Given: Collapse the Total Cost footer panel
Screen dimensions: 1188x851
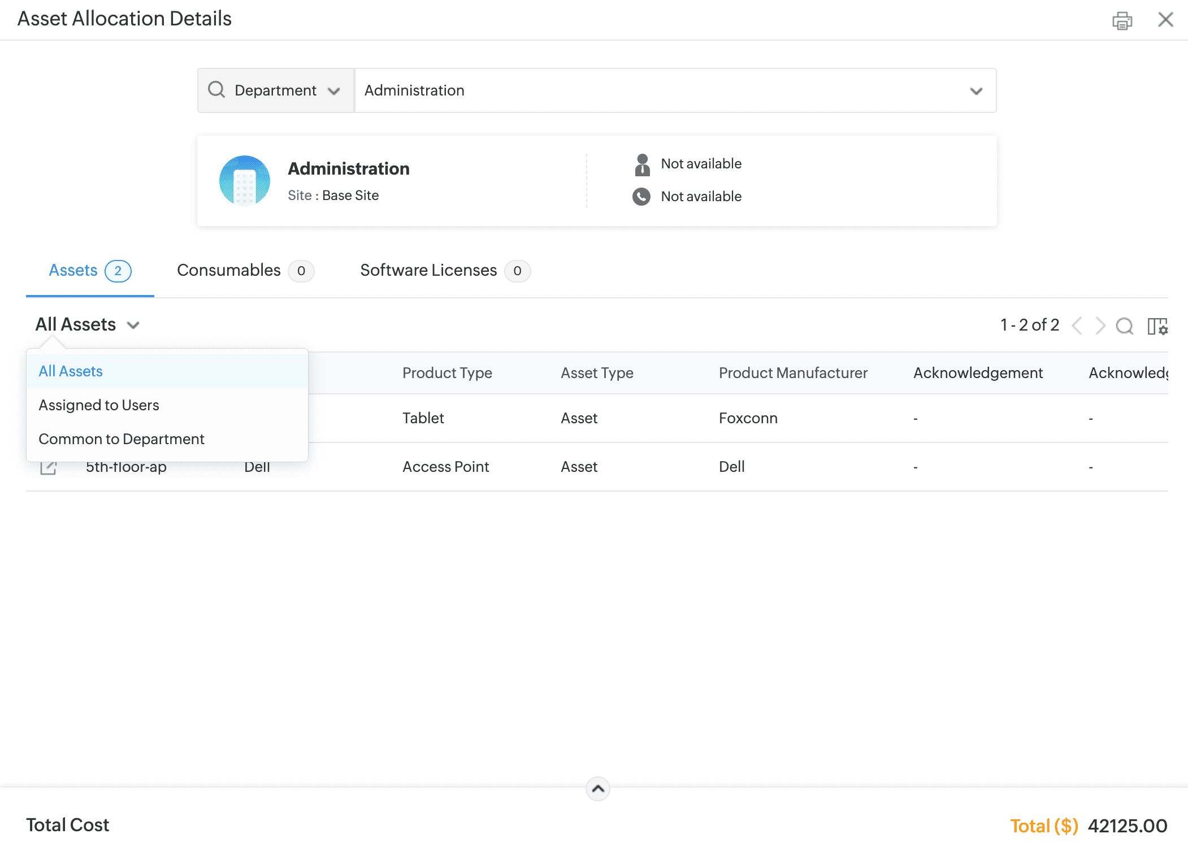Looking at the screenshot, I should [x=597, y=789].
